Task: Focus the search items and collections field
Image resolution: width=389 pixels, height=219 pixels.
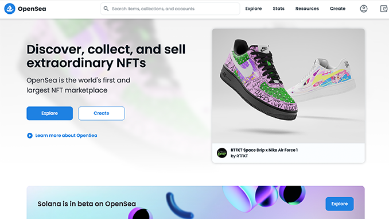Action: pyautogui.click(x=170, y=9)
